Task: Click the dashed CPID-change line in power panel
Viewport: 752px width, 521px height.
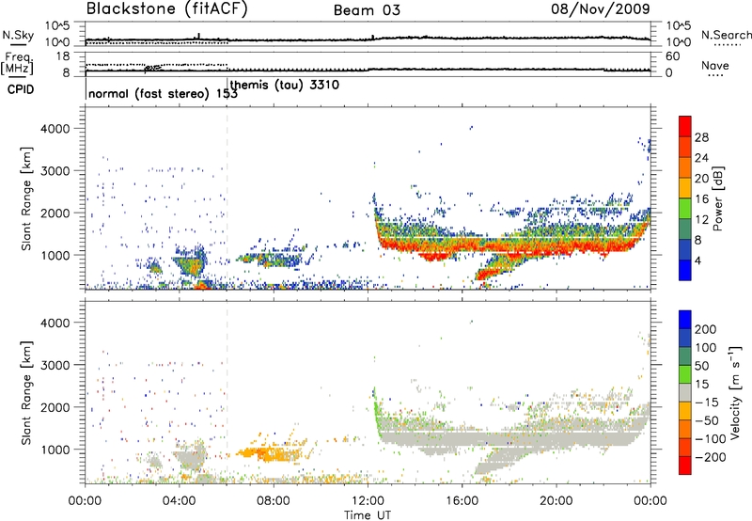Action: point(227,197)
